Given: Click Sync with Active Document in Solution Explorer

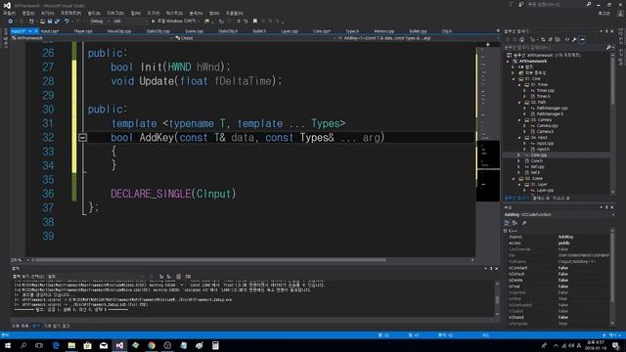Looking at the screenshot, I should pos(543,39).
